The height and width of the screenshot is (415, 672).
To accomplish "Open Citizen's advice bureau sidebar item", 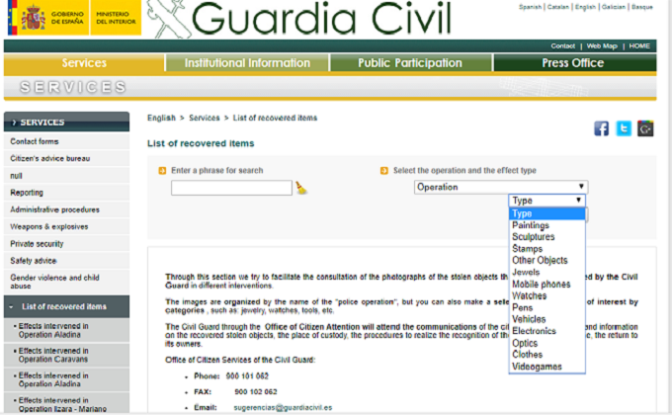I will click(x=66, y=159).
